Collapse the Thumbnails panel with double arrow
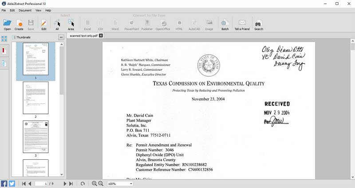The image size is (355, 188). (x=61, y=37)
